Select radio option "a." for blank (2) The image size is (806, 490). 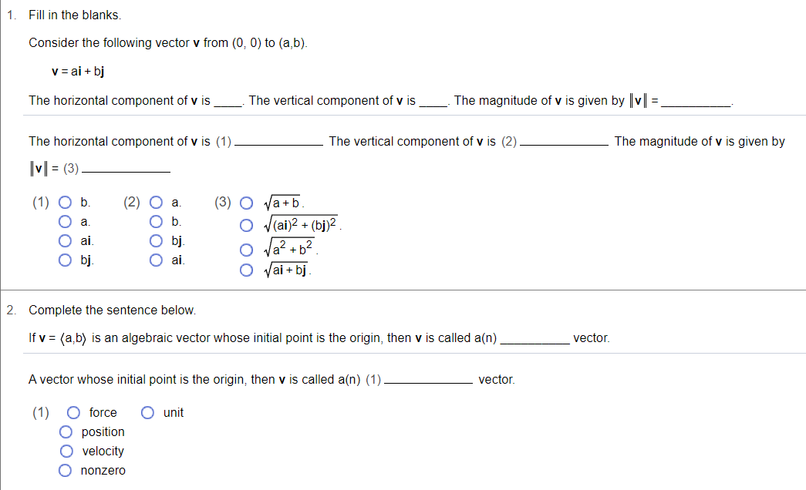157,203
